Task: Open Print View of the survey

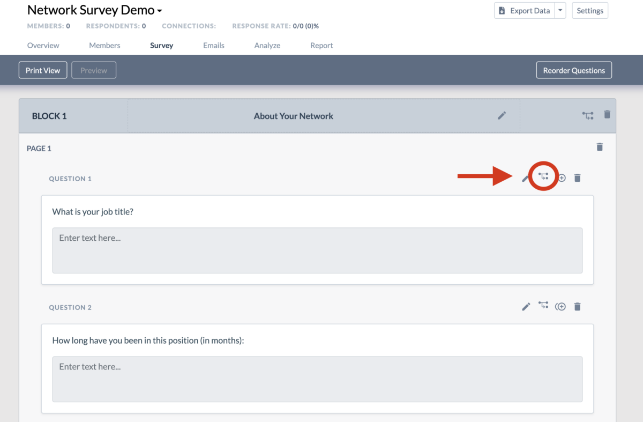Action: (42, 70)
